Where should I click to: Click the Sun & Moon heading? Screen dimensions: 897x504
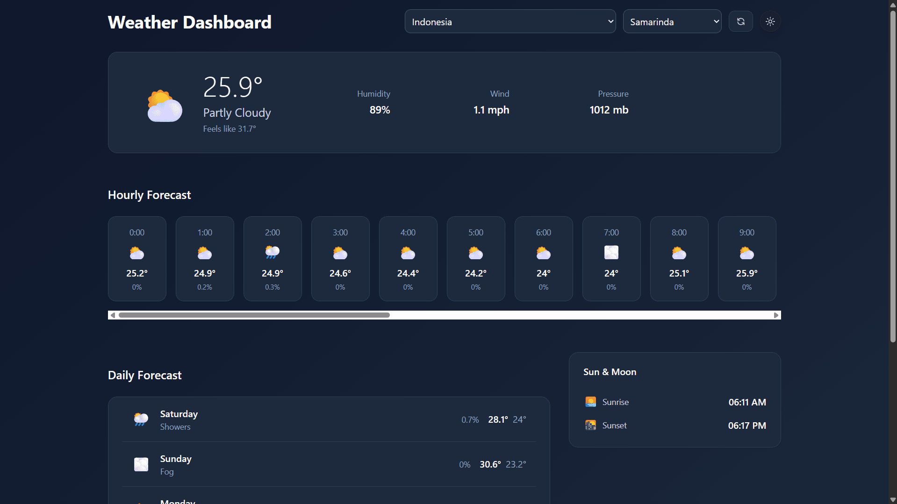click(x=610, y=372)
